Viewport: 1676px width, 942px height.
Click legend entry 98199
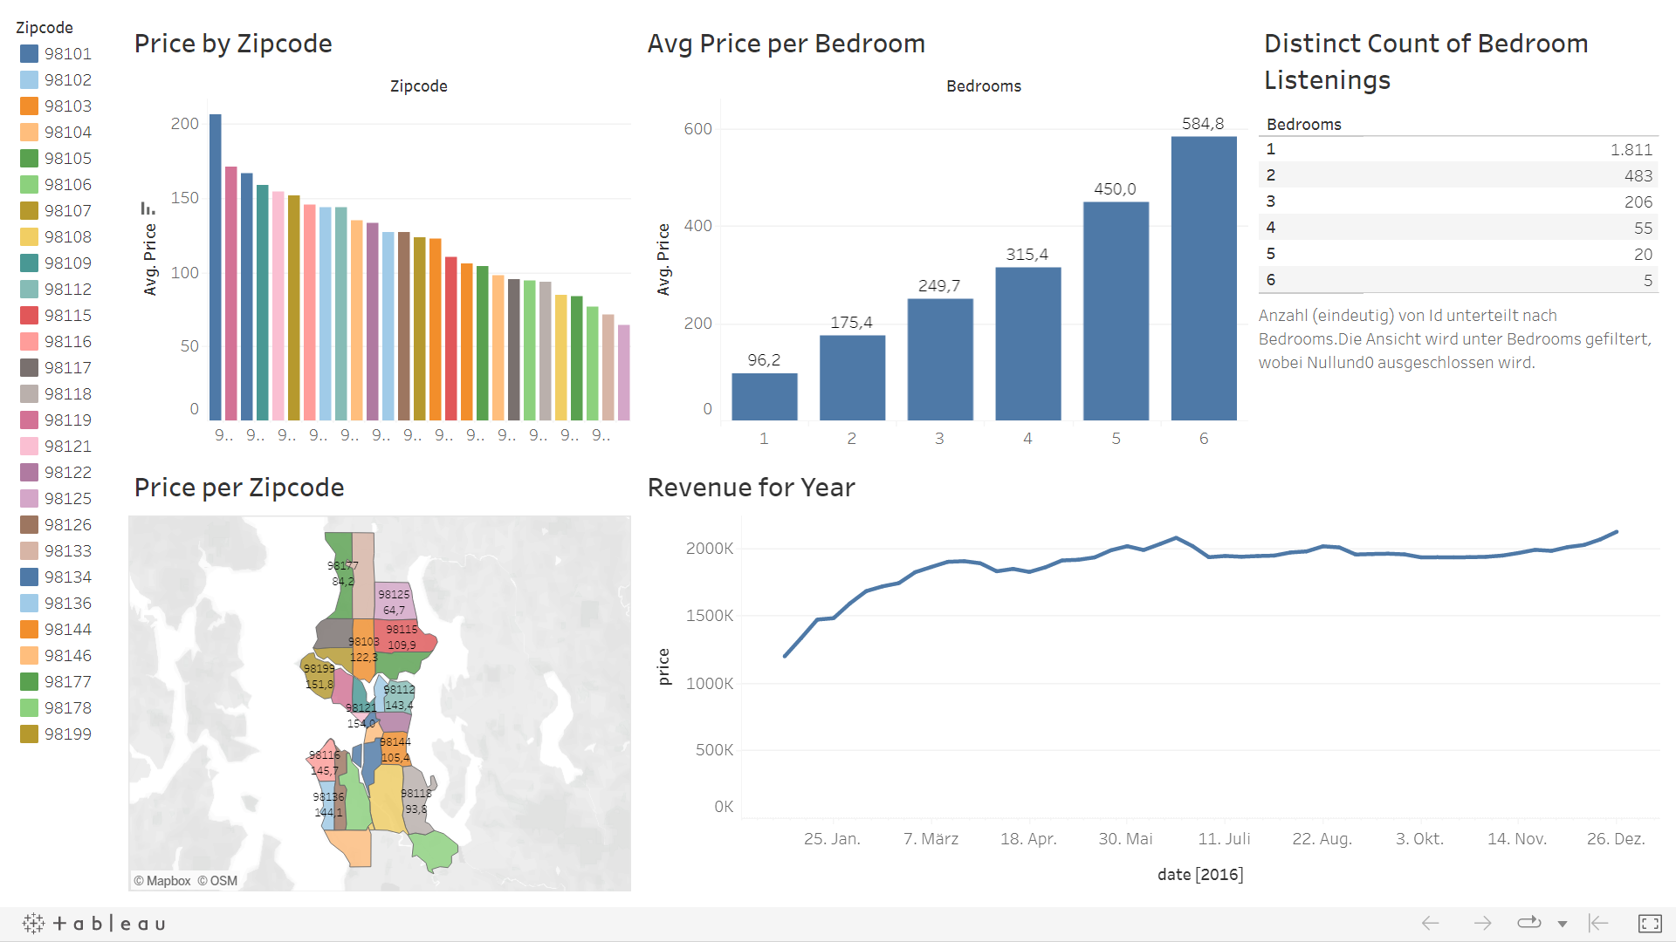[56, 734]
